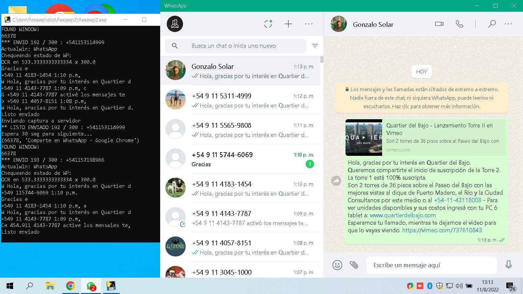523x294 pixels.
Task: Open Gonzalo Solar's avatar in chat header
Action: (x=339, y=24)
